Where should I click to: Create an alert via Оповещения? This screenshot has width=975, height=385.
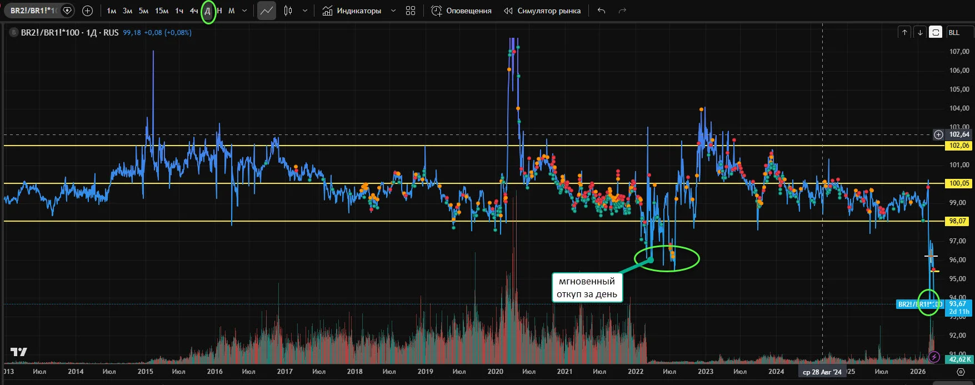coord(462,11)
